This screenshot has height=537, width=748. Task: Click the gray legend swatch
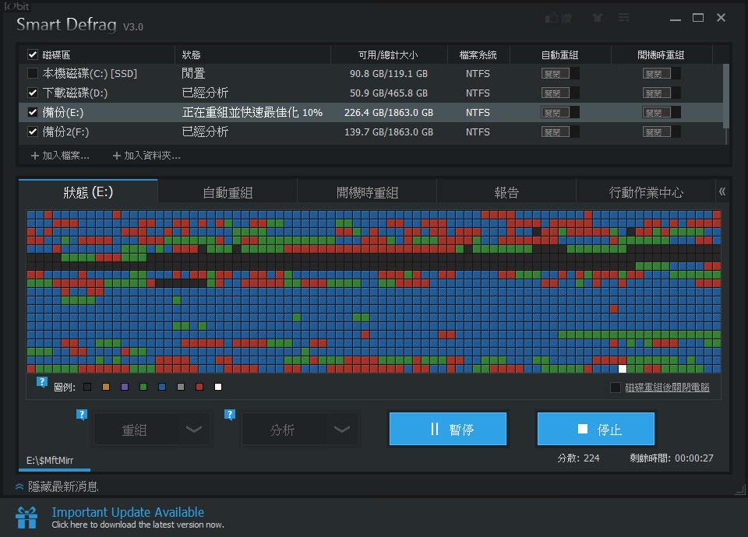[x=181, y=387]
